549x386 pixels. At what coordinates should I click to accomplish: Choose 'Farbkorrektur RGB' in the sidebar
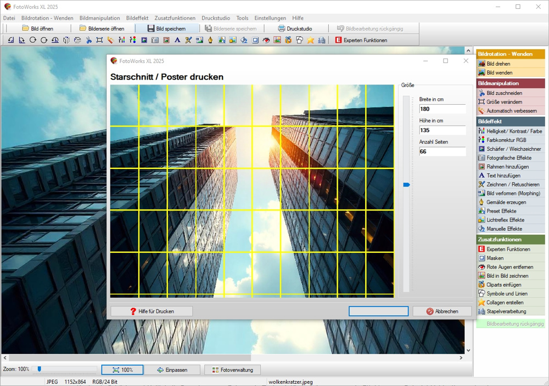pyautogui.click(x=506, y=140)
